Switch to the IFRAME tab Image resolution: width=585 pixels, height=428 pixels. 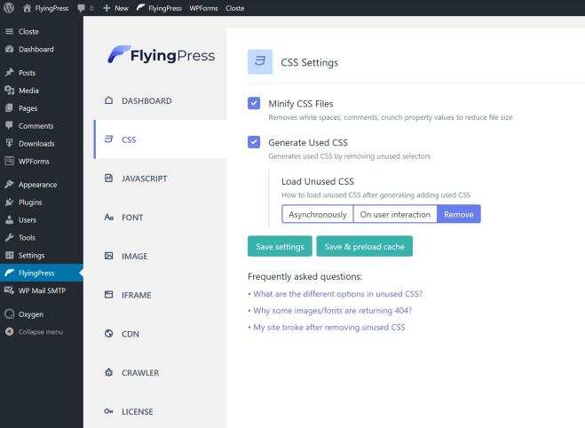(161, 295)
